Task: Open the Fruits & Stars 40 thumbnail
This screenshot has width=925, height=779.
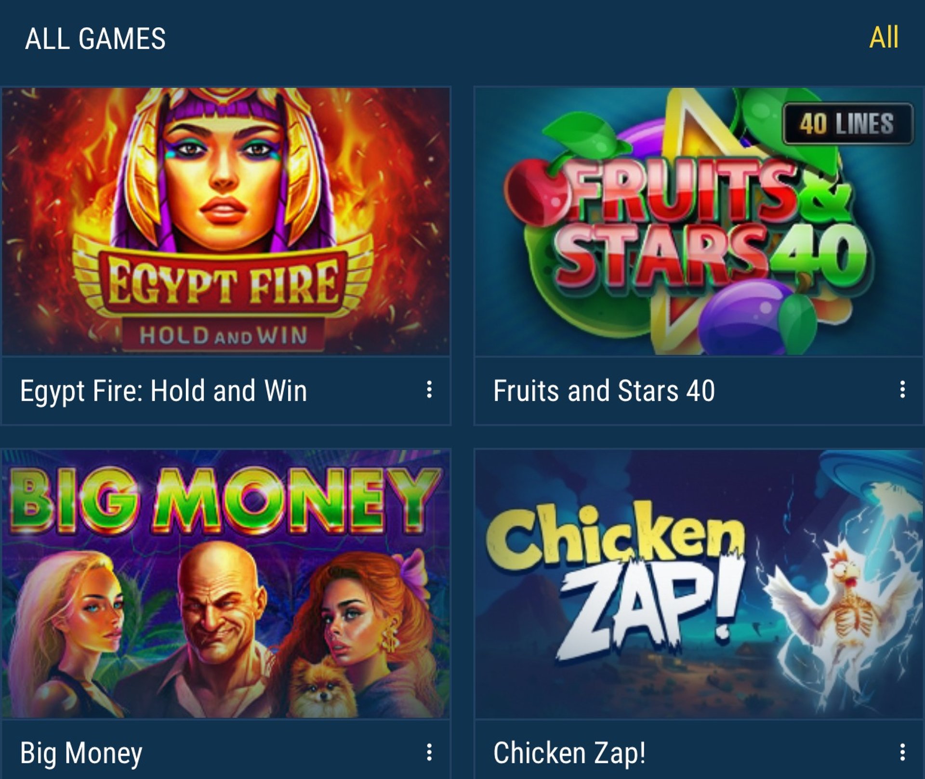Action: [699, 222]
